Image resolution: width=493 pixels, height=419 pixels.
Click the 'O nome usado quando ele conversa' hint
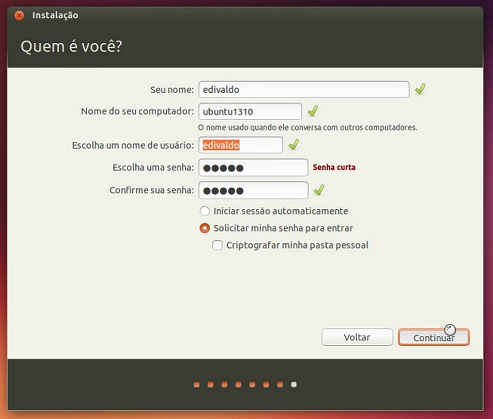point(307,127)
